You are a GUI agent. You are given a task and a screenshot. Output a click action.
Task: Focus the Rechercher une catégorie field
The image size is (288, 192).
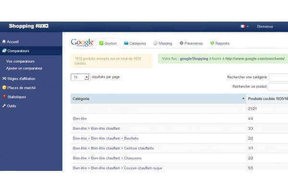pos(278,77)
